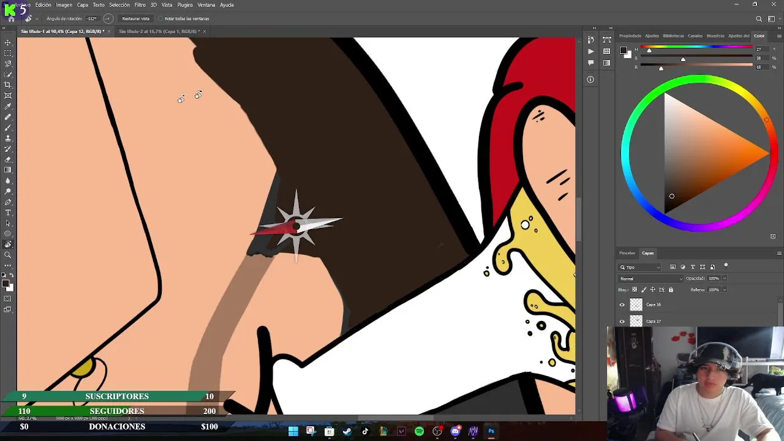This screenshot has height=441, width=784.
Task: Toggle lock image pixels brush icon
Action: click(643, 290)
